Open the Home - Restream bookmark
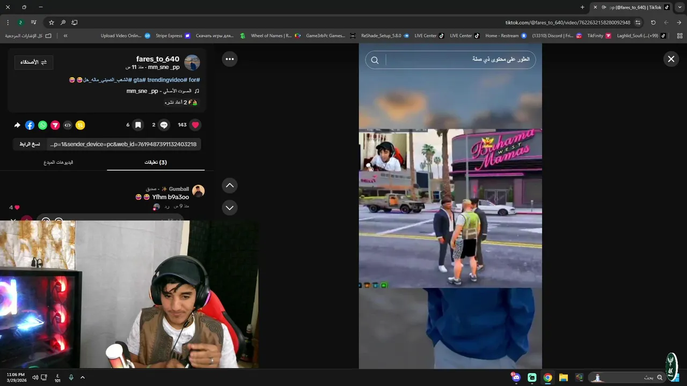 (506, 36)
